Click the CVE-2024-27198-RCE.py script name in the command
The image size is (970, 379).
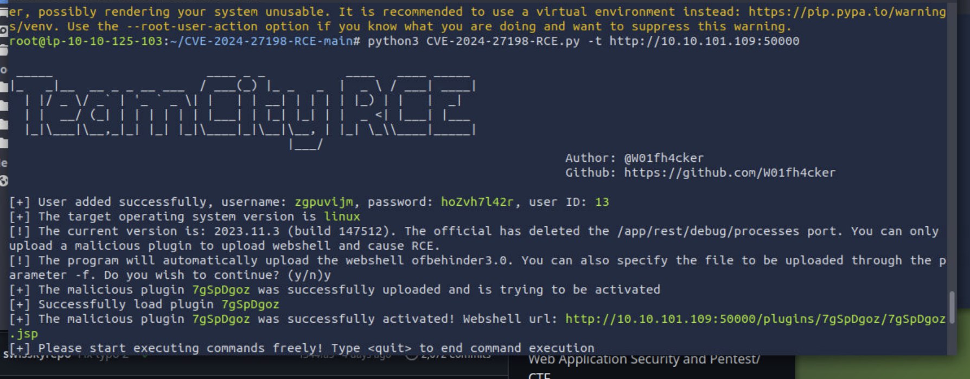tap(503, 41)
